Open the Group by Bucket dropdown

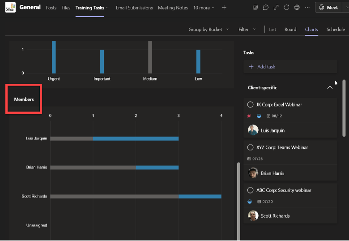coord(209,30)
